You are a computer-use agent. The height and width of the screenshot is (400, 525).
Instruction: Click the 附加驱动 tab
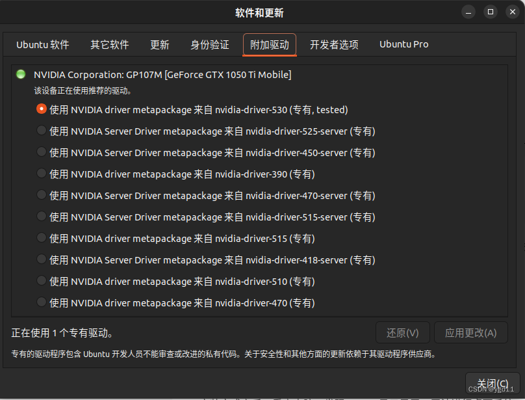click(270, 45)
